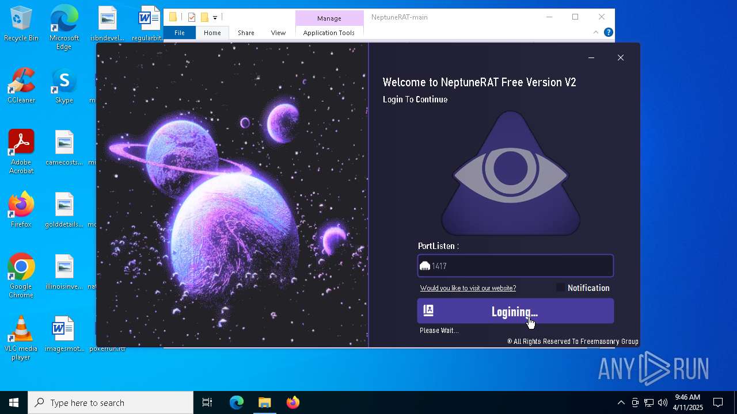Minimize the NeptuneRAT login window
This screenshot has width=737, height=414.
(591, 57)
